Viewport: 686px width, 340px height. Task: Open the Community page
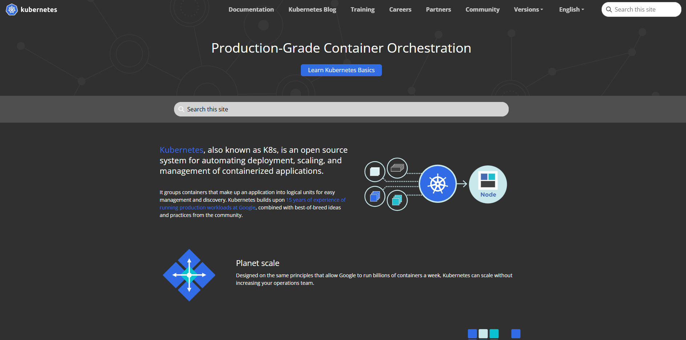point(482,9)
